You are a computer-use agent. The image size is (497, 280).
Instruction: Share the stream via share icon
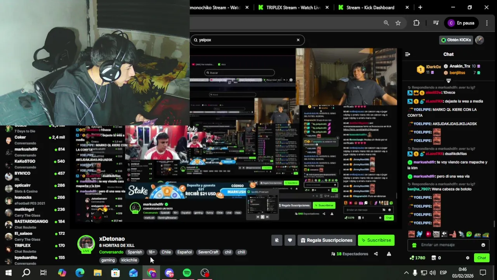(x=376, y=254)
